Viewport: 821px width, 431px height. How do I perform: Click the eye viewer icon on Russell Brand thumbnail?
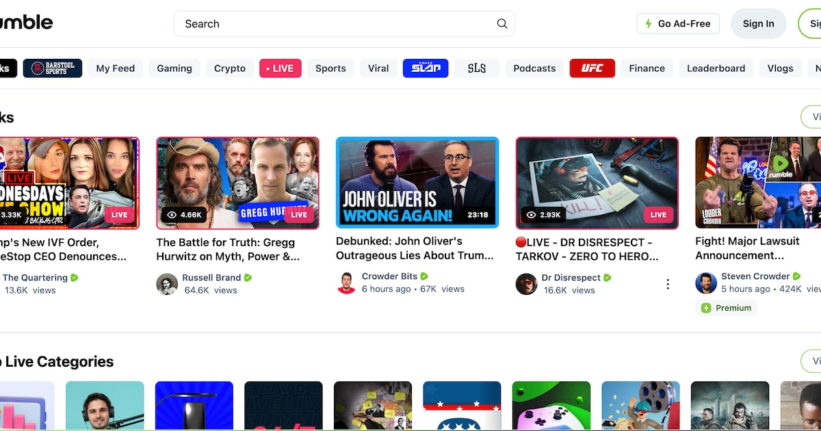[x=172, y=215]
